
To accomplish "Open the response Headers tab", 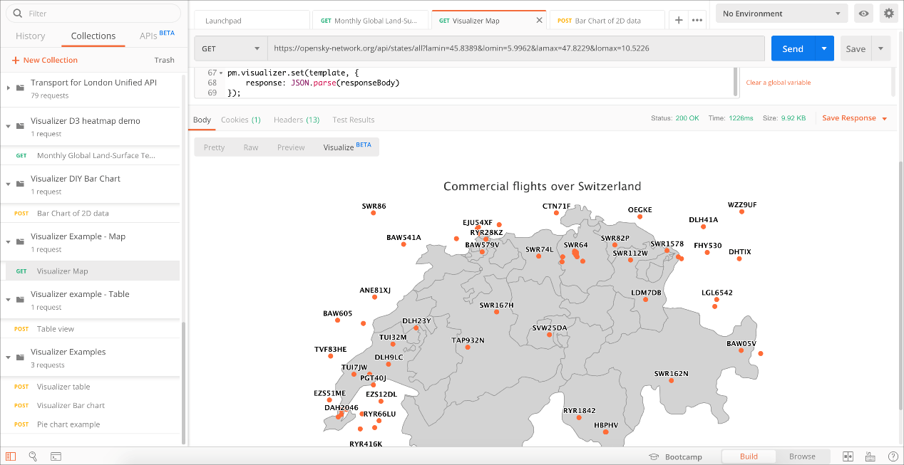I will 296,120.
